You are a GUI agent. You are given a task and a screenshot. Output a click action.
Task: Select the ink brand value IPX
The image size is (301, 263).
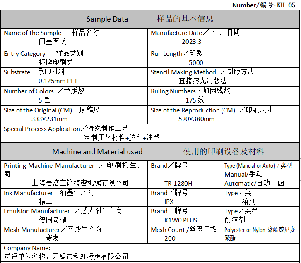pos(169,202)
